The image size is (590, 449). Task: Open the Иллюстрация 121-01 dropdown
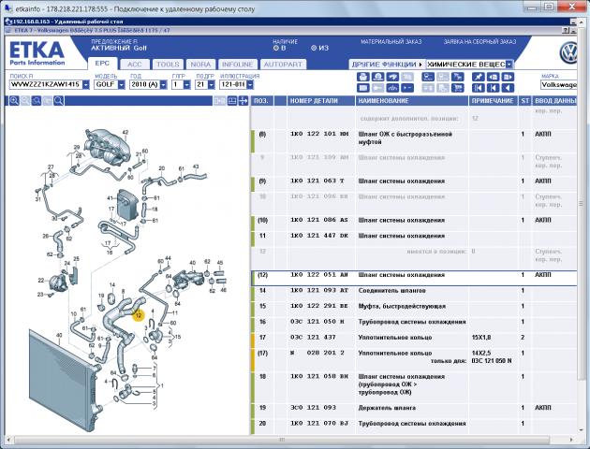(x=250, y=84)
